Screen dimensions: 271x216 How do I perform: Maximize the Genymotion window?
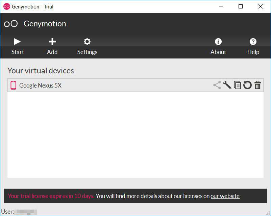tap(241, 6)
